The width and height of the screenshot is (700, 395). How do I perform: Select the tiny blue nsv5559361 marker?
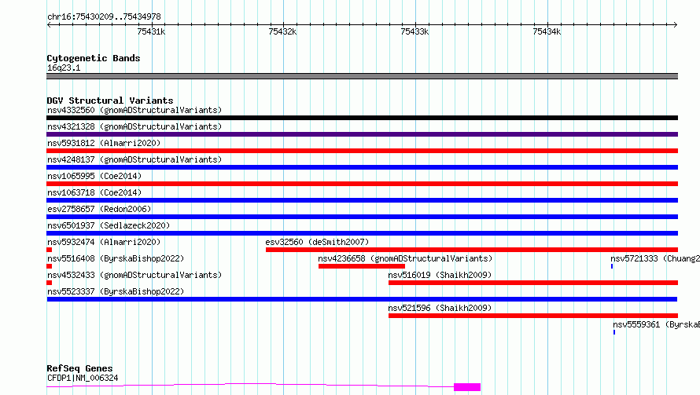click(614, 332)
